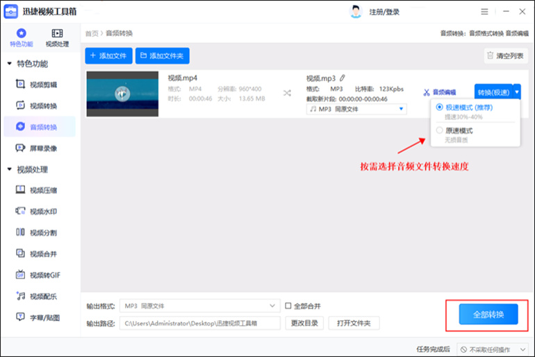Click the 截取新片段 time range text
Image resolution: width=535 pixels, height=357 pixels.
point(347,99)
